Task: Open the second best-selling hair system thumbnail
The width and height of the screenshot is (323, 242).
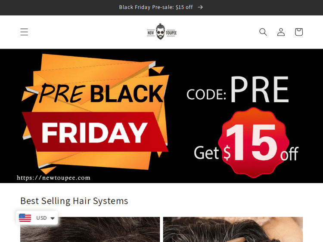Action: click(x=233, y=230)
